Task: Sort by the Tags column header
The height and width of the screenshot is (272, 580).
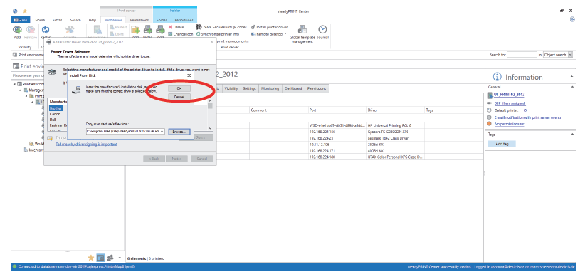Action: coord(454,110)
